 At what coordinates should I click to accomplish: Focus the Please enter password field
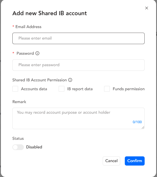[x=78, y=65]
